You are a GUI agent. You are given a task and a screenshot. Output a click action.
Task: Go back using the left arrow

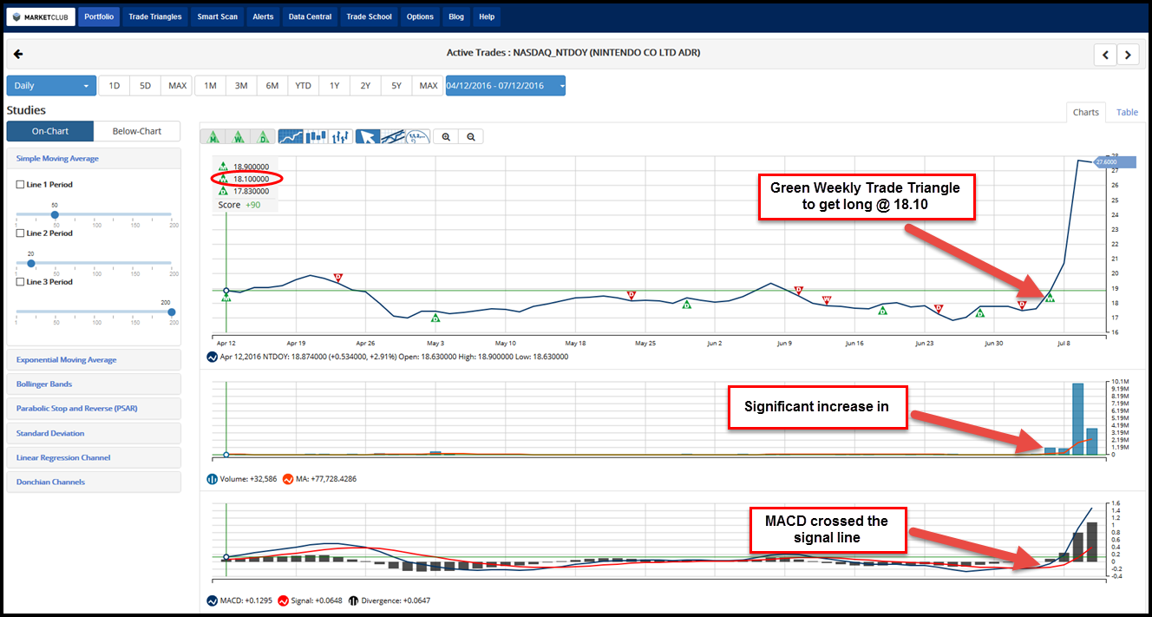(18, 54)
